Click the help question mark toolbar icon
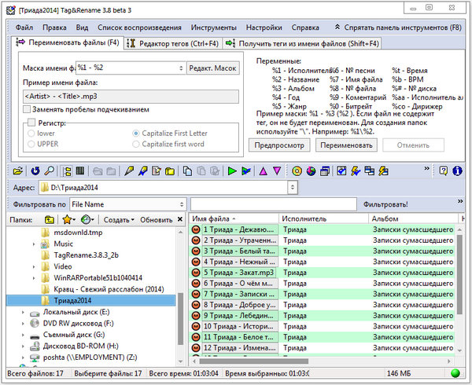 (x=443, y=170)
